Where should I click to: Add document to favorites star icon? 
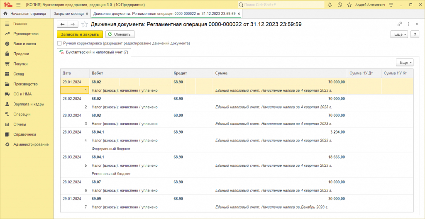pos(85,24)
